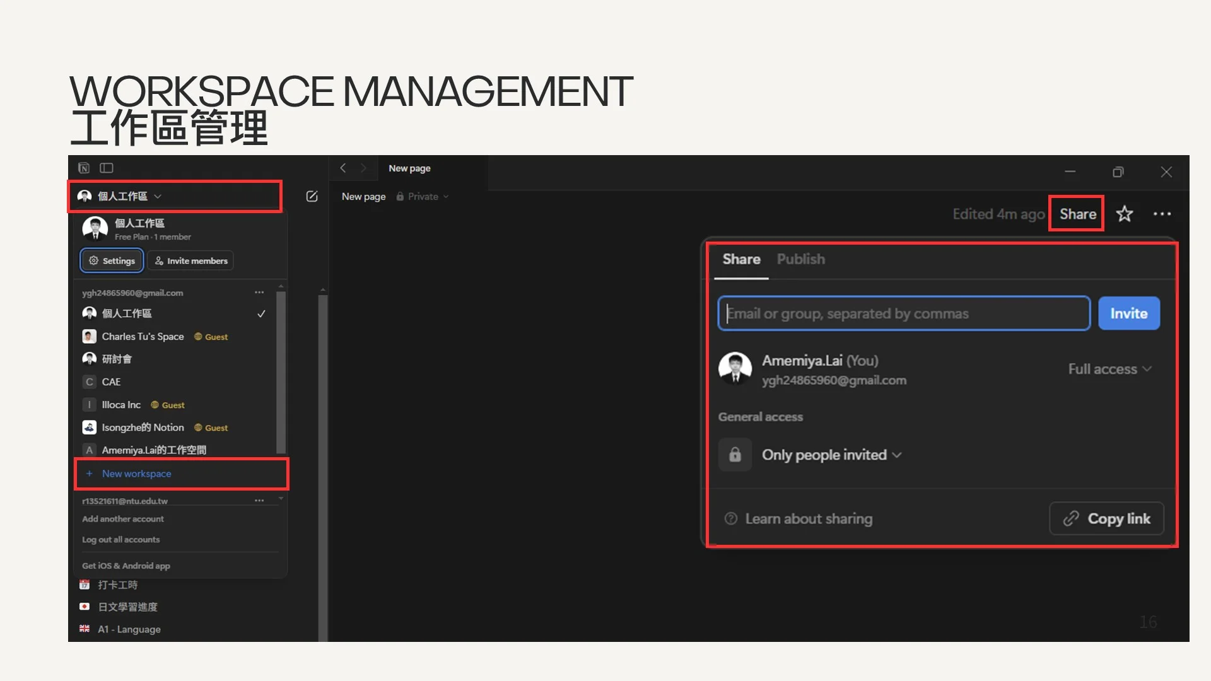Click the Copy link button
The width and height of the screenshot is (1211, 681).
1106,518
